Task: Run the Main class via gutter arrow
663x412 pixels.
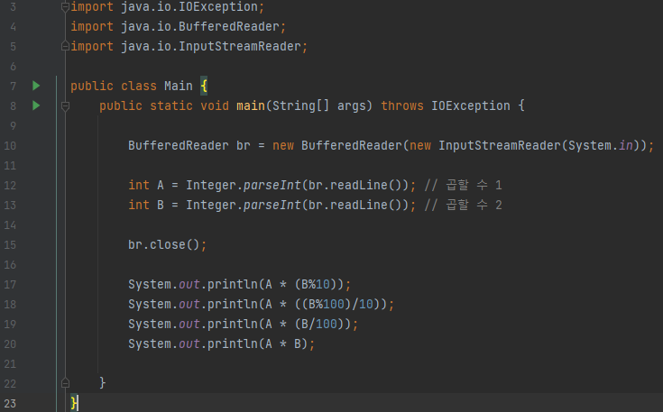Action: (x=36, y=86)
